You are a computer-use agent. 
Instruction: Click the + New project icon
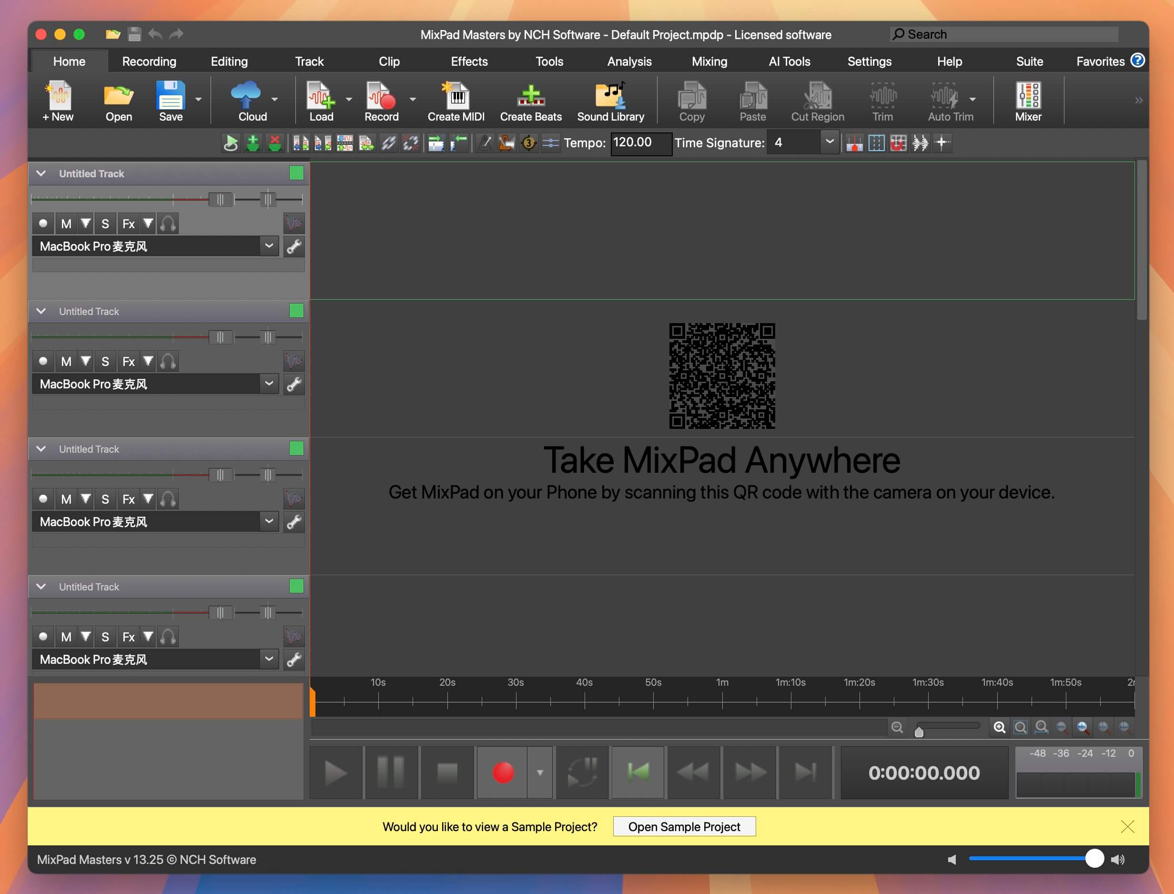(58, 101)
